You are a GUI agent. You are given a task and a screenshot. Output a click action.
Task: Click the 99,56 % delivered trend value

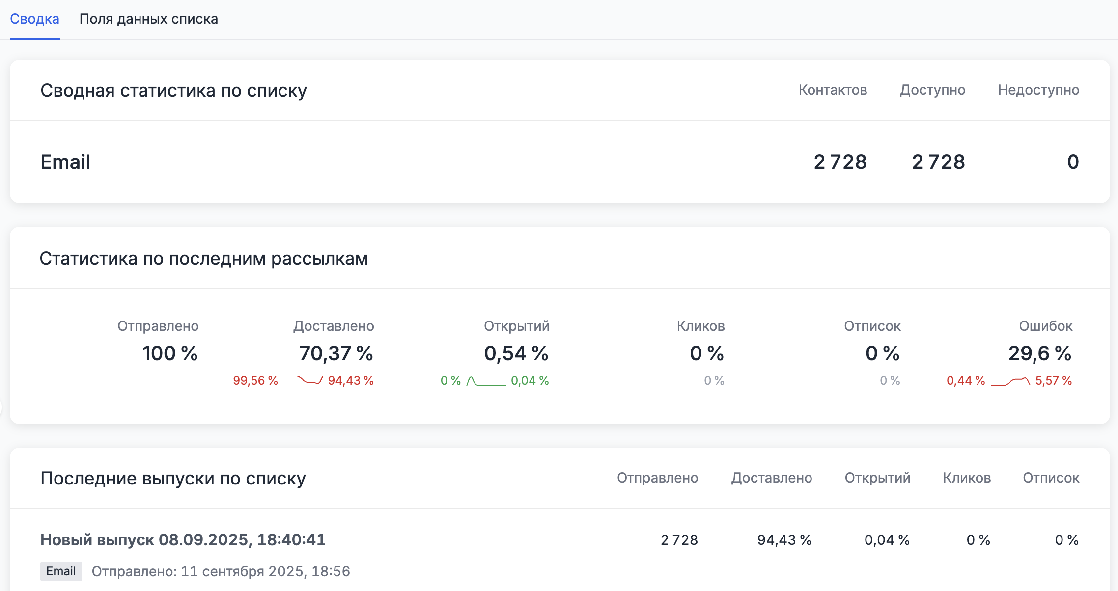click(x=255, y=381)
